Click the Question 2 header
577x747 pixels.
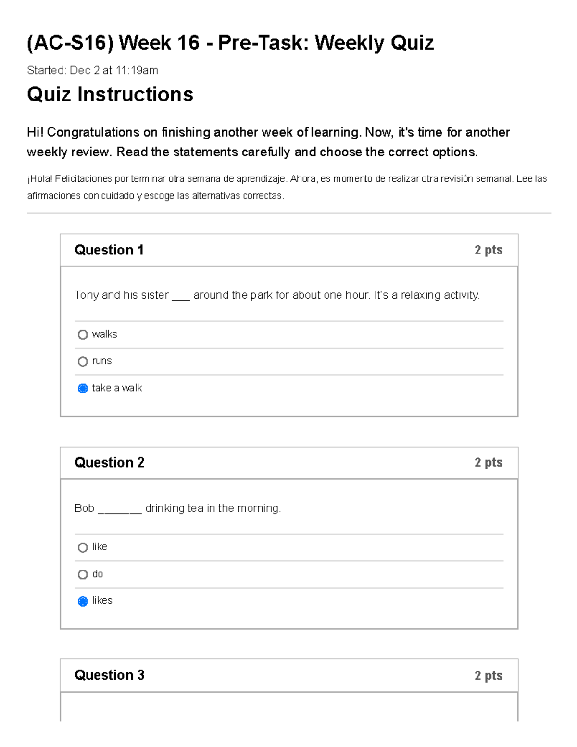(x=110, y=462)
